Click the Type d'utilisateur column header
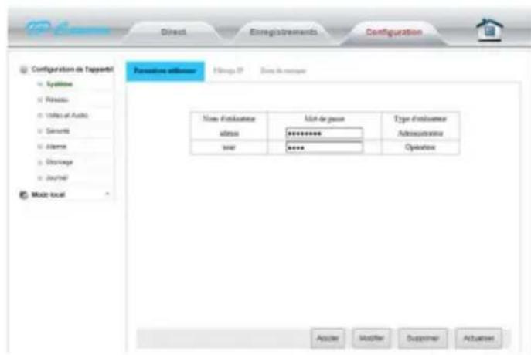The width and height of the screenshot is (531, 355). click(420, 119)
